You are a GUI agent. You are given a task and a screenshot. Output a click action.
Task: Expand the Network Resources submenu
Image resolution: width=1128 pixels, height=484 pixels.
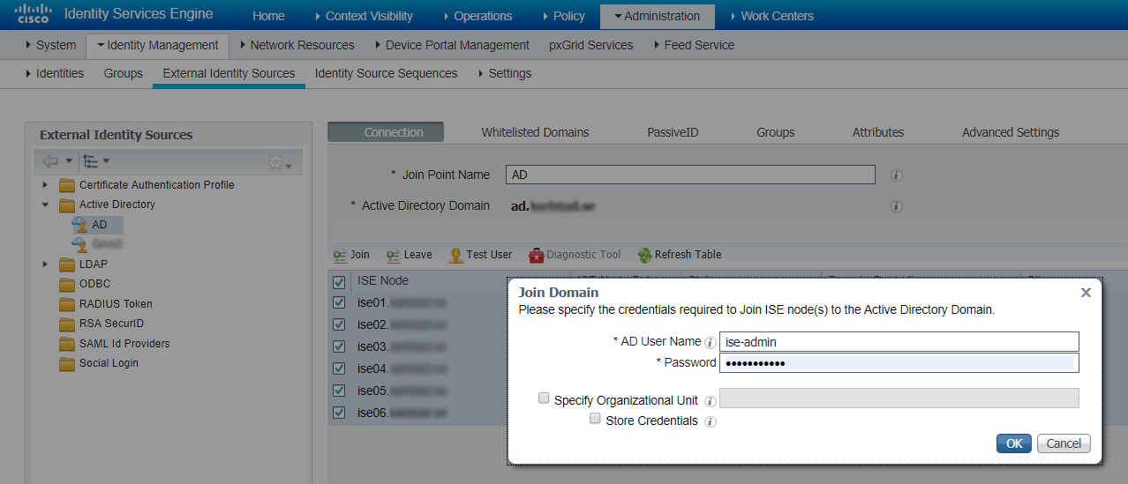point(297,45)
